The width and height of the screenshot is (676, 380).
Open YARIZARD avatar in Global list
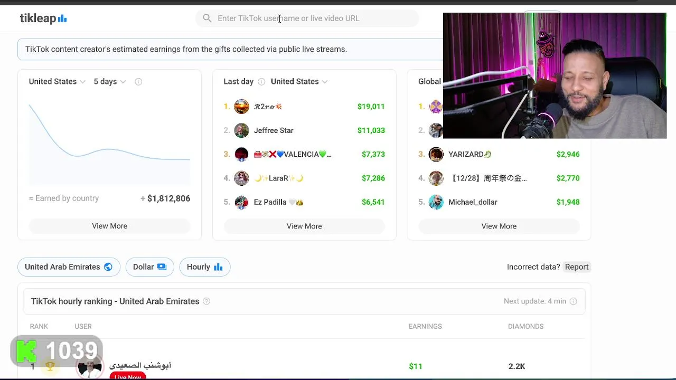[436, 154]
